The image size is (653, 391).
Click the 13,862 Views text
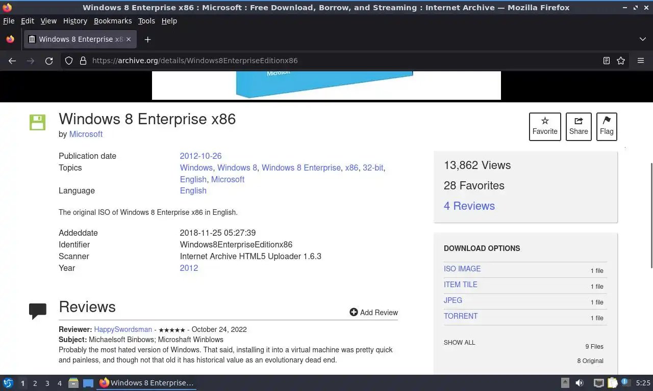(x=477, y=165)
